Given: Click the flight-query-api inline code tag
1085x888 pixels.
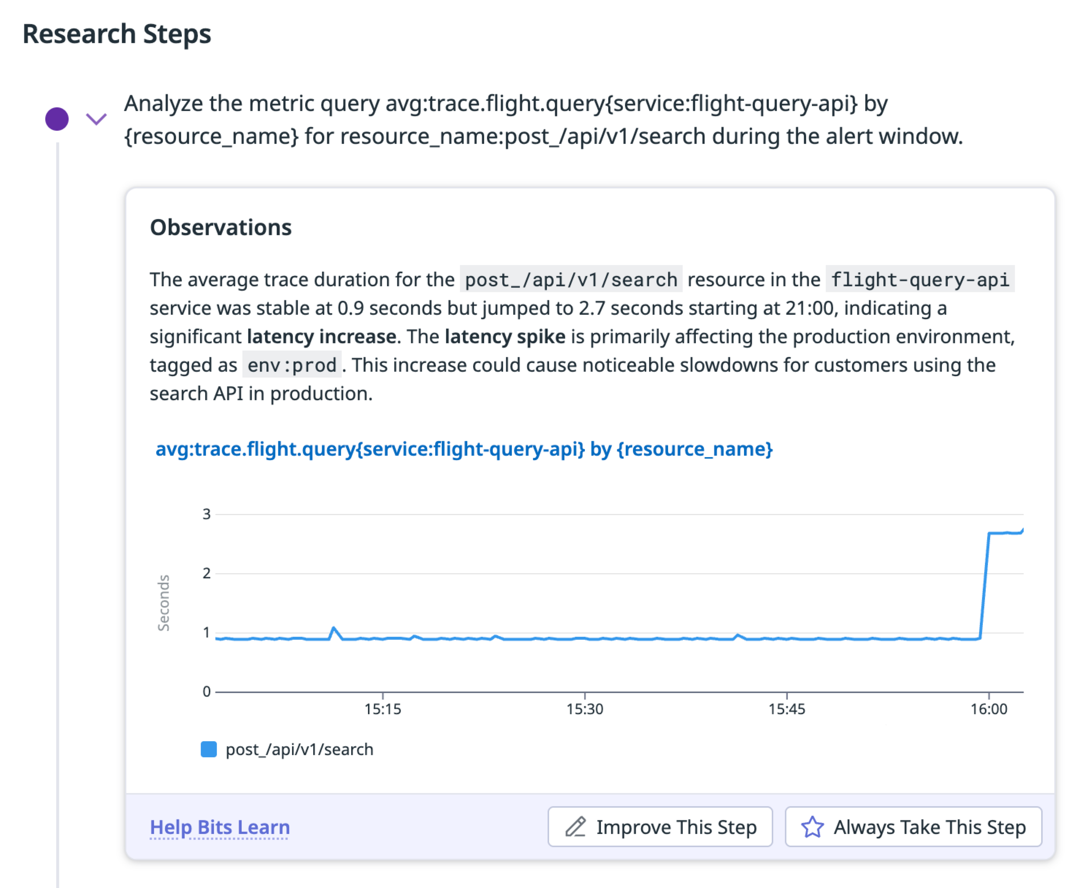Looking at the screenshot, I should pos(919,279).
